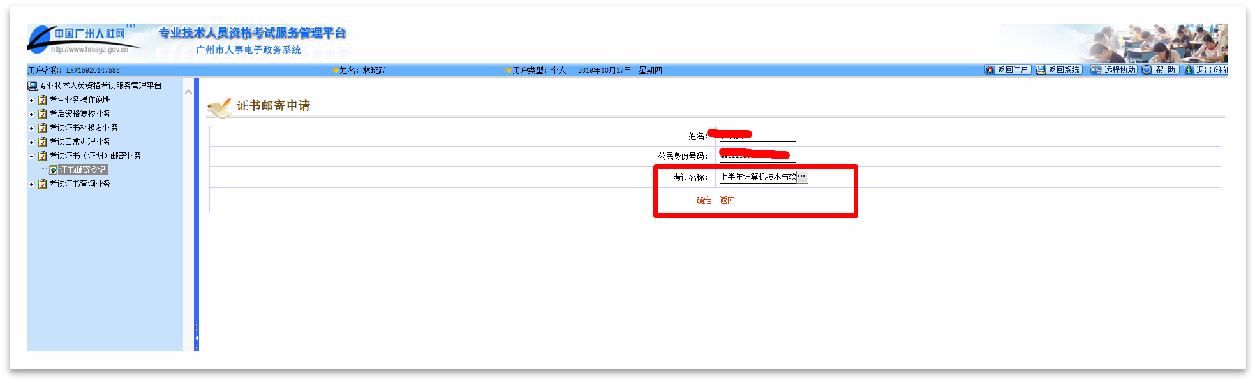Click the 返回系统 computer icon button
This screenshot has height=383, width=1255.
pyautogui.click(x=1058, y=70)
